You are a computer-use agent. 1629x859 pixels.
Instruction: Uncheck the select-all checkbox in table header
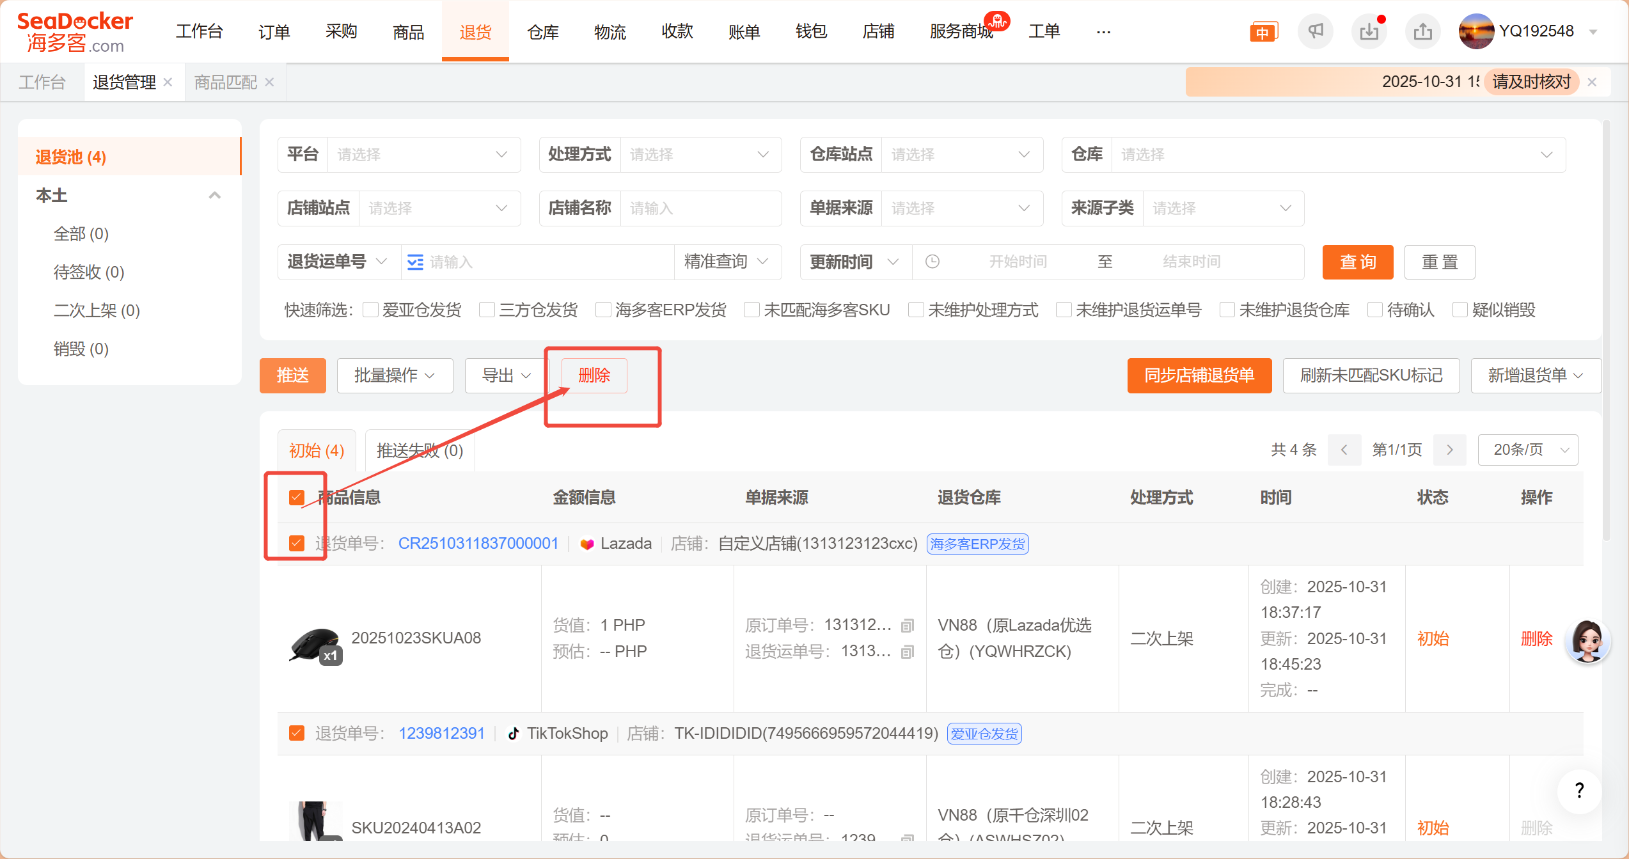(x=296, y=497)
